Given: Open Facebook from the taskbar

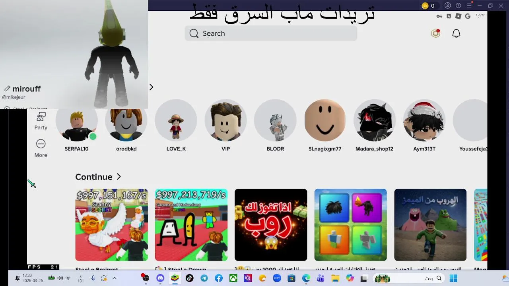Looking at the screenshot, I should tap(219, 278).
